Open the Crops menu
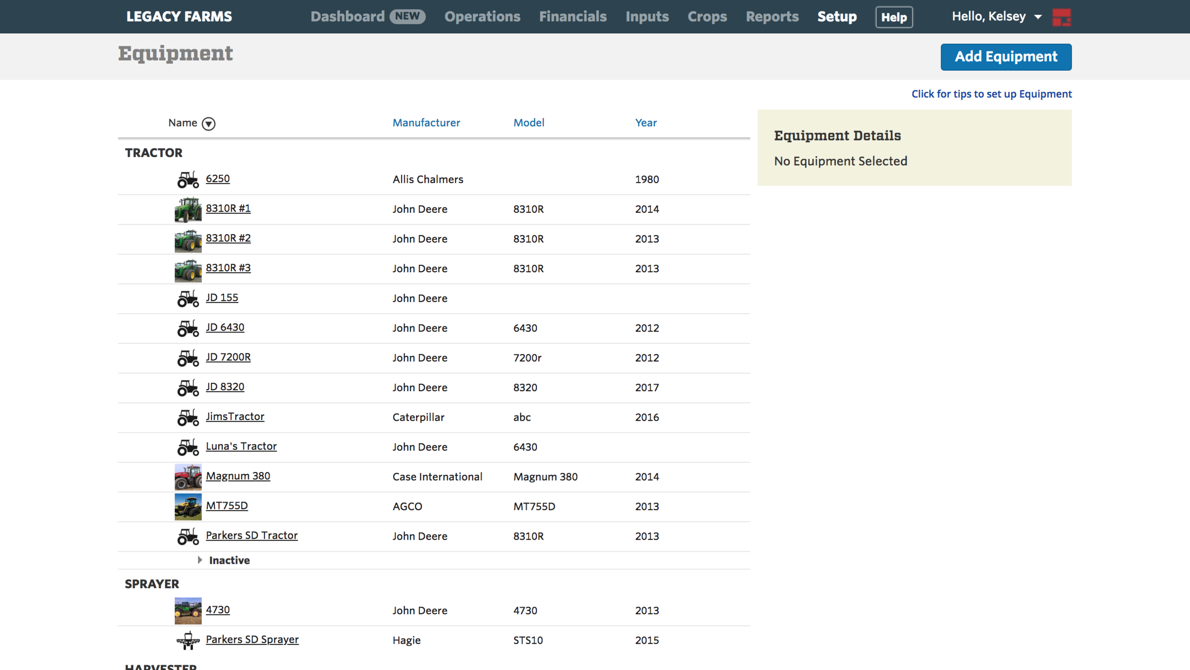The image size is (1190, 670). (x=707, y=17)
